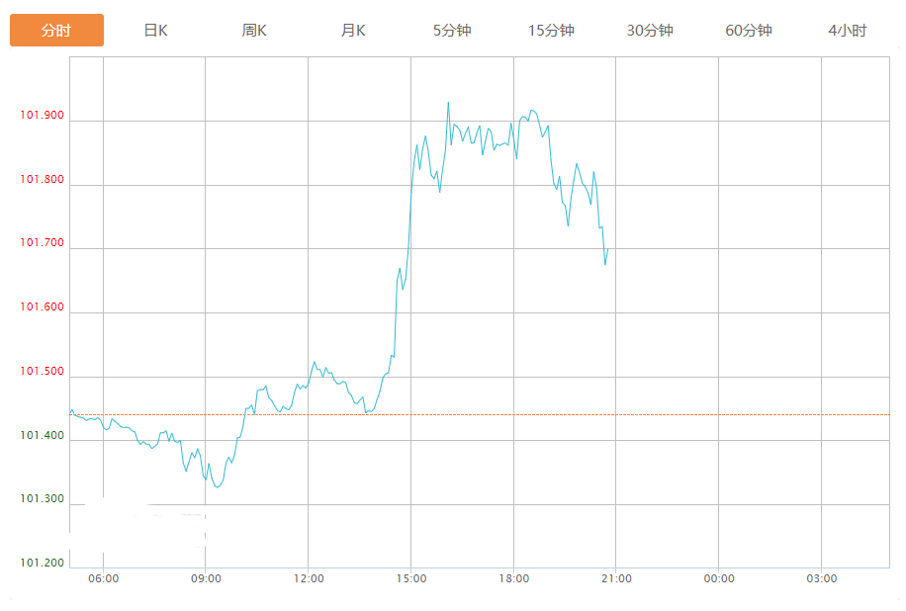Click the 12:00 time axis label
Image resolution: width=906 pixels, height=611 pixels.
click(309, 579)
